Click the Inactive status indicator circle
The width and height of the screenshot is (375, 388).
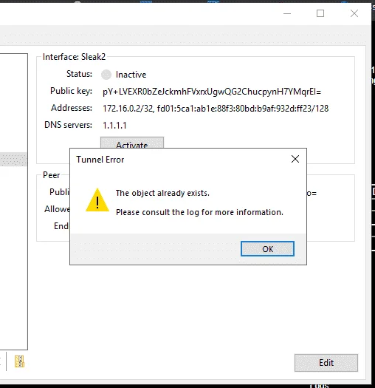tap(106, 75)
